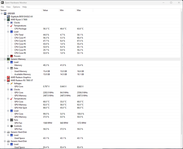Click the 49.3 % Memory value
This screenshot has width=183, height=149.
tap(46, 65)
